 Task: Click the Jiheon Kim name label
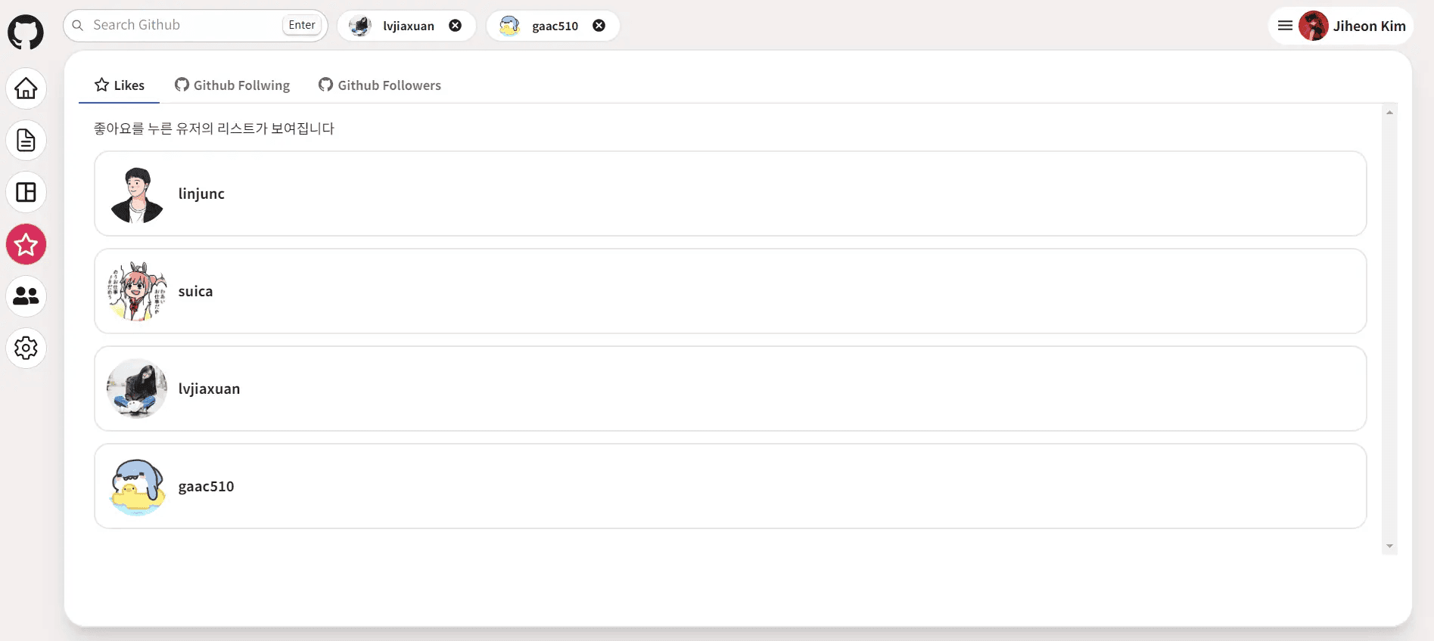click(1369, 26)
